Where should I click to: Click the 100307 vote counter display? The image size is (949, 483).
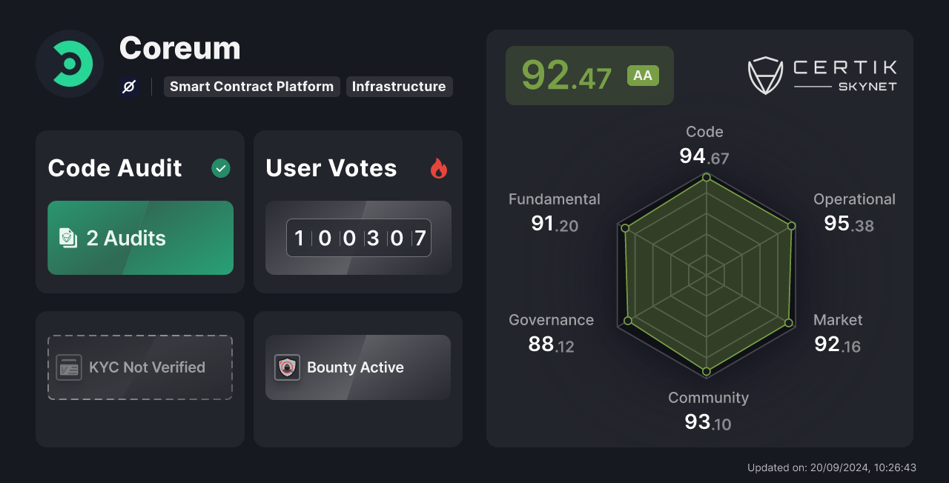tap(358, 238)
